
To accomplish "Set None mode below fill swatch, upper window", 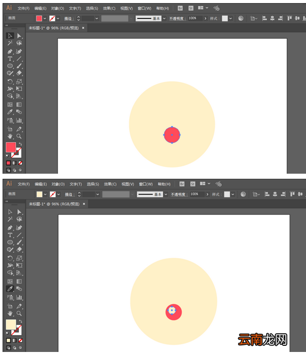I will pyautogui.click(x=20, y=163).
